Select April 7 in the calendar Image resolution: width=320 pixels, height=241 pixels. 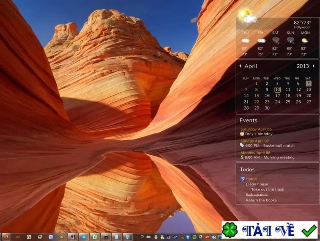pos(246,90)
